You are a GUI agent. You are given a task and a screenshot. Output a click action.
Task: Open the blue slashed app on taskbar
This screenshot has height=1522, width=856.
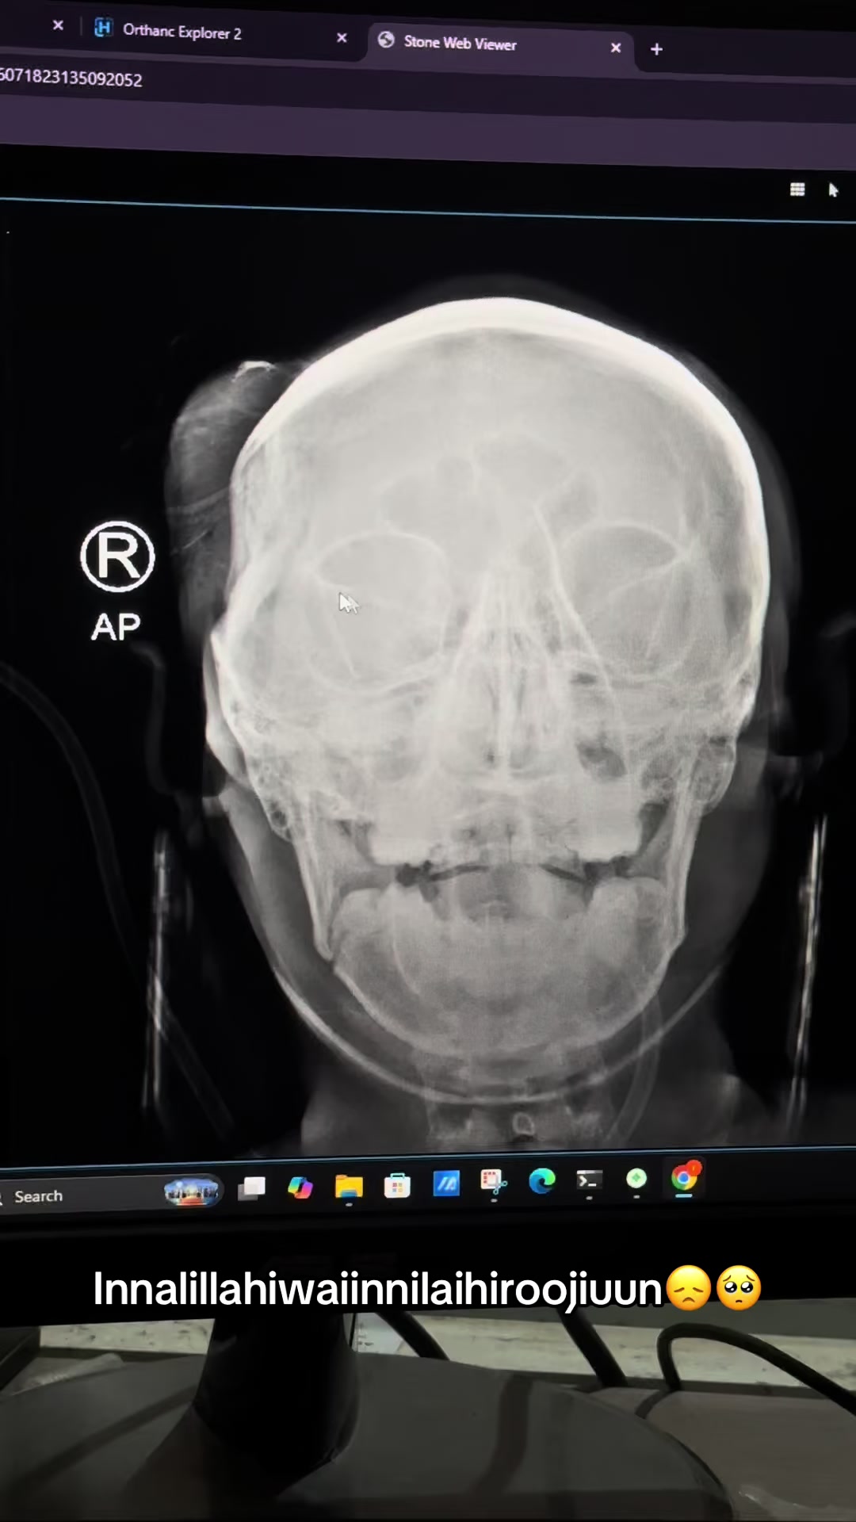446,1184
